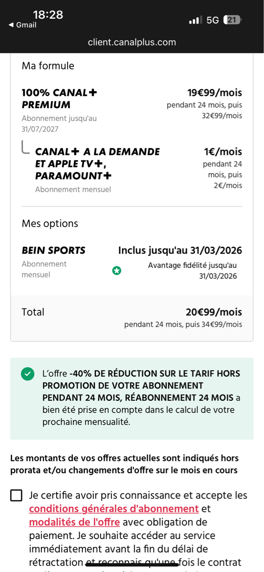Return to Gmail app label
Image resolution: width=264 pixels, height=572 pixels.
pos(26,25)
